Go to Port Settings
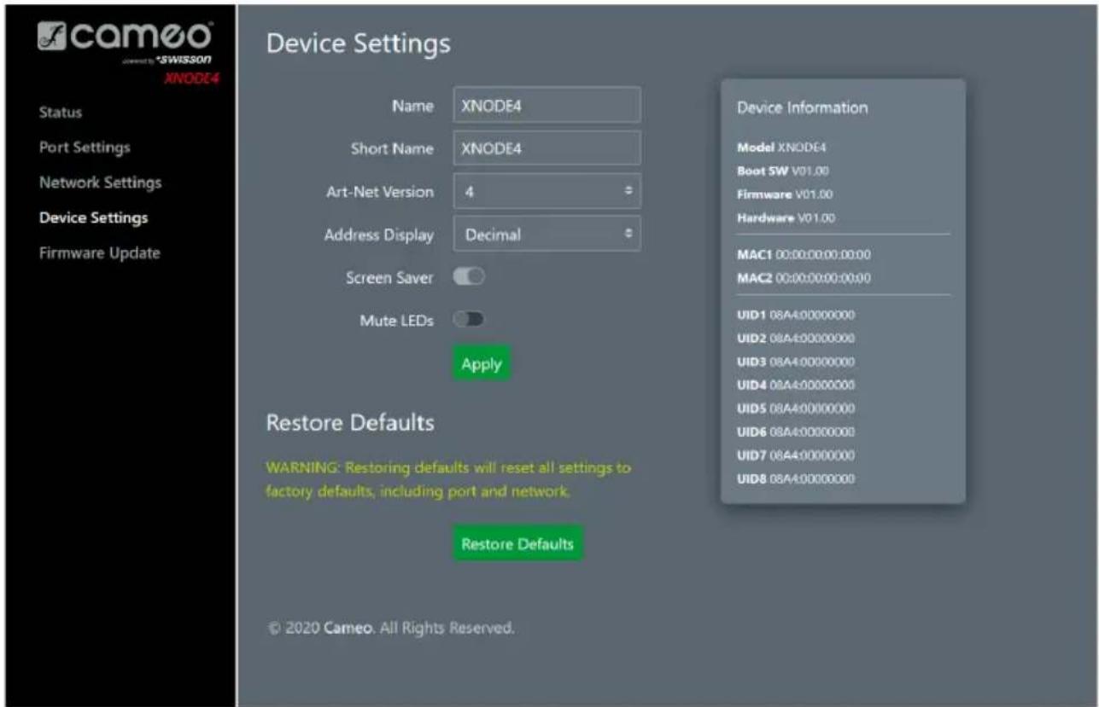Image resolution: width=1099 pixels, height=707 pixels. 85,148
